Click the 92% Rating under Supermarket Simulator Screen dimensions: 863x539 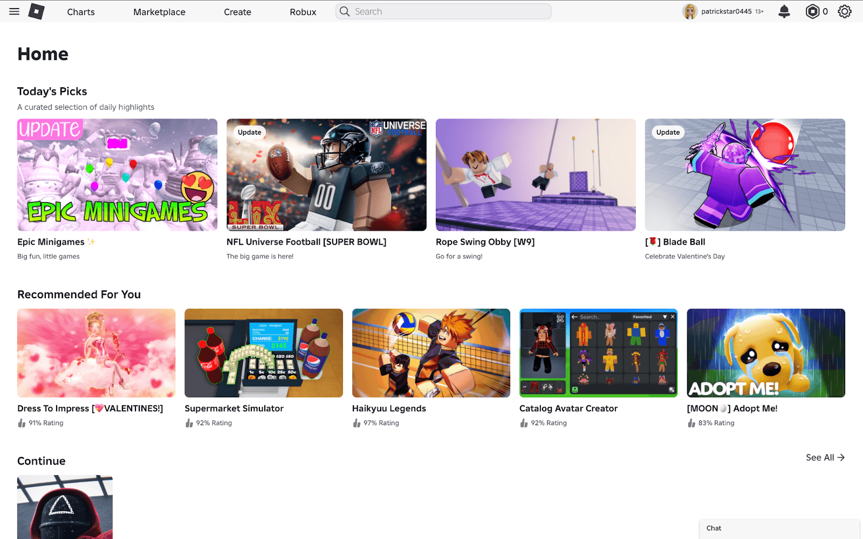(x=214, y=423)
